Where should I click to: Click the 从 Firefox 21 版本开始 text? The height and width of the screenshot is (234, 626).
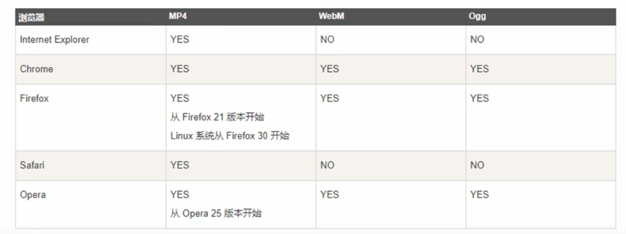click(x=217, y=117)
